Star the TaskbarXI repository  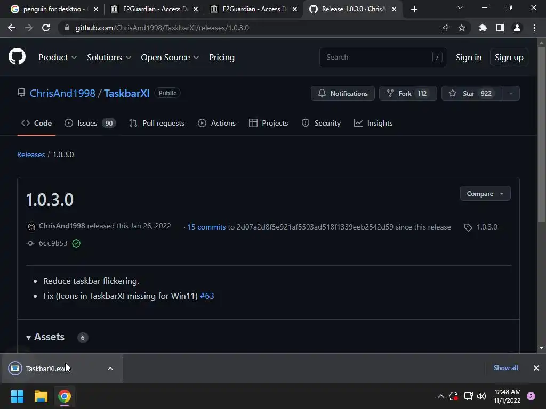(x=472, y=93)
